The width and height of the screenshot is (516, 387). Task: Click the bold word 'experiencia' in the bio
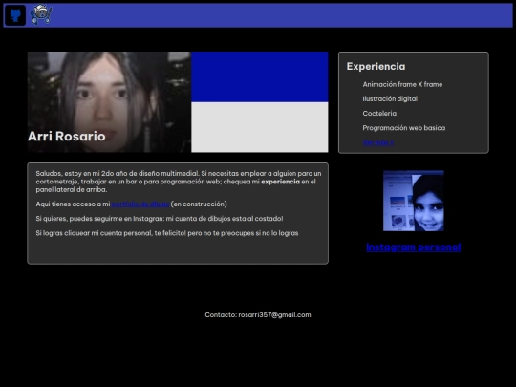pos(280,182)
